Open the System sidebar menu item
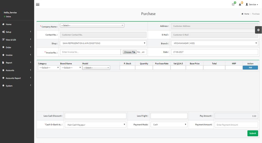Image resolution: width=262 pixels, height=143 pixels. pyautogui.click(x=17, y=86)
